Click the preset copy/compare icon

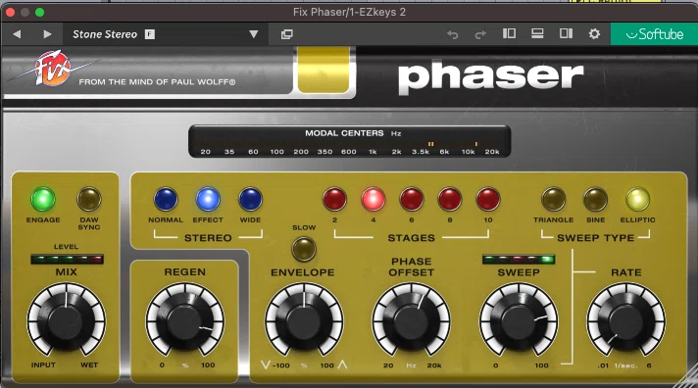[x=287, y=34]
